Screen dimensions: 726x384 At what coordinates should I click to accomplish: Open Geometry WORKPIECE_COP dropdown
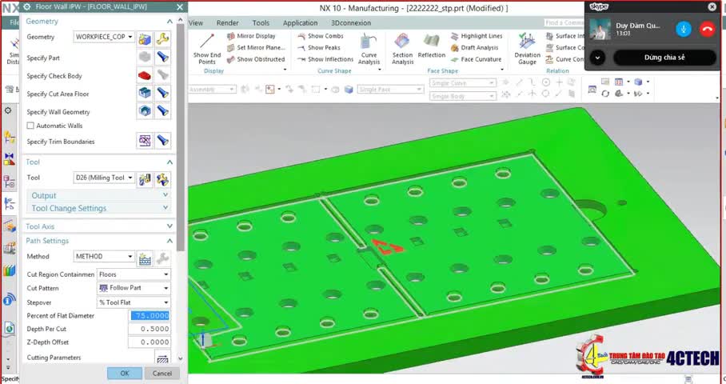(104, 37)
